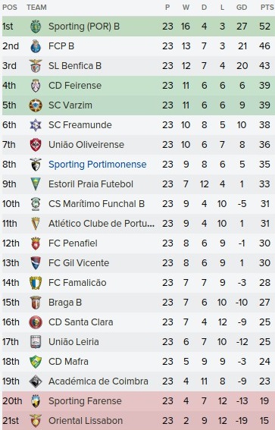Click the TEAM column header

36,8
